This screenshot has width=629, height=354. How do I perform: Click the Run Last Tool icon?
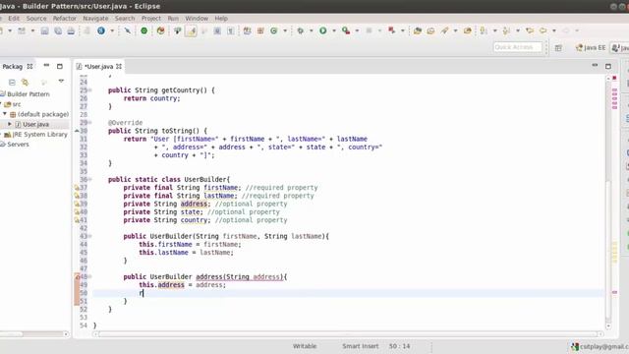pyautogui.click(x=346, y=30)
